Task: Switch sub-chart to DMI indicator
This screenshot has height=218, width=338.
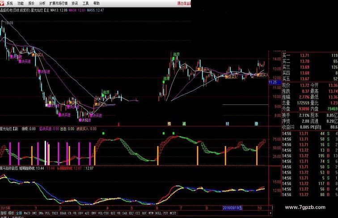Action: (34, 213)
